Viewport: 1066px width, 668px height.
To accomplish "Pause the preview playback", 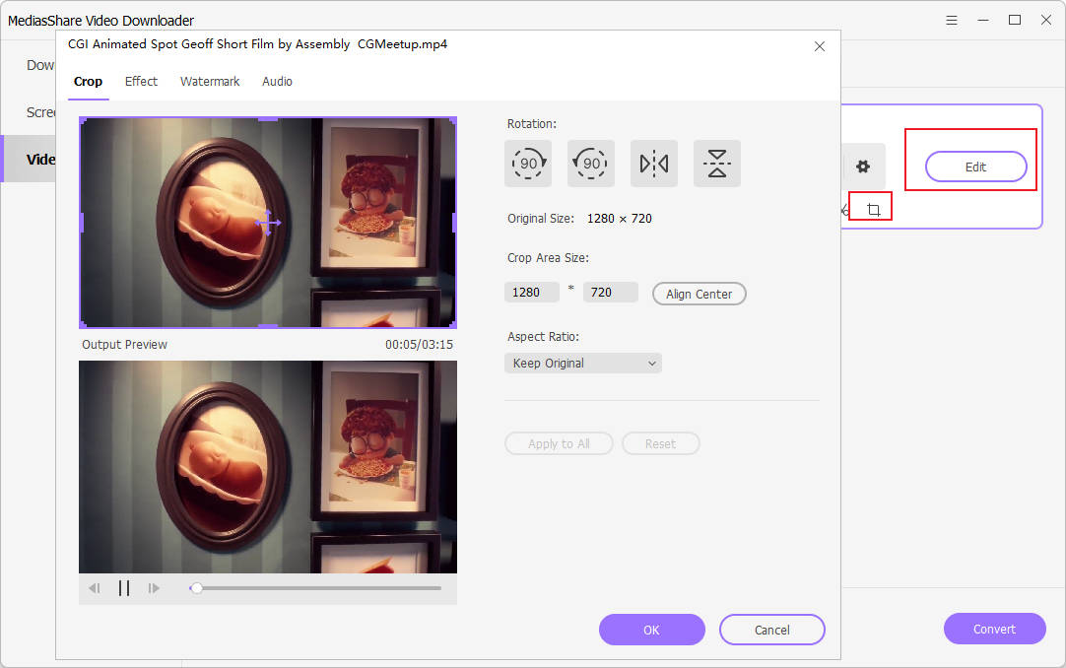I will point(124,588).
